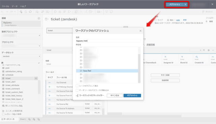Enable the show sheets as tabs checkbox

tap(77, 86)
